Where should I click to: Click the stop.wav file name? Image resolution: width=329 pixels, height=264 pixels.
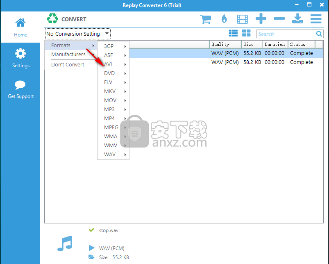109,230
